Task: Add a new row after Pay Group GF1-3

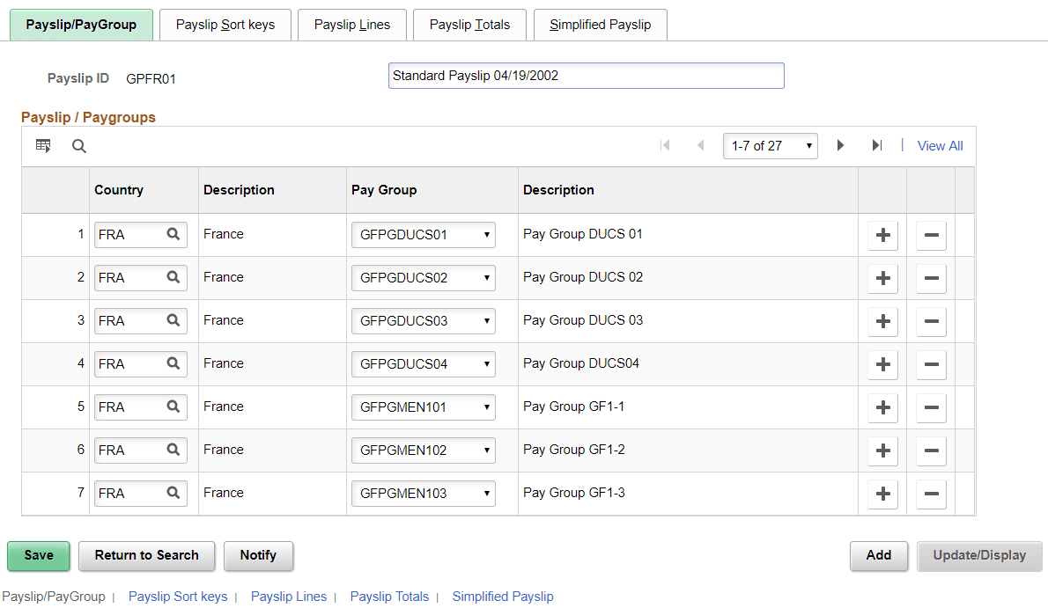Action: pos(882,494)
